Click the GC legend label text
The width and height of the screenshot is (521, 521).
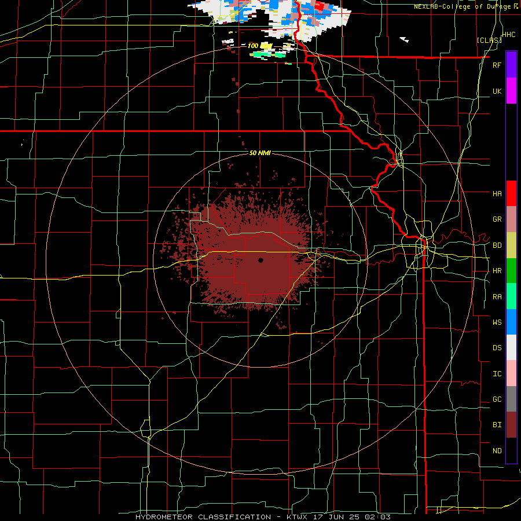(497, 399)
